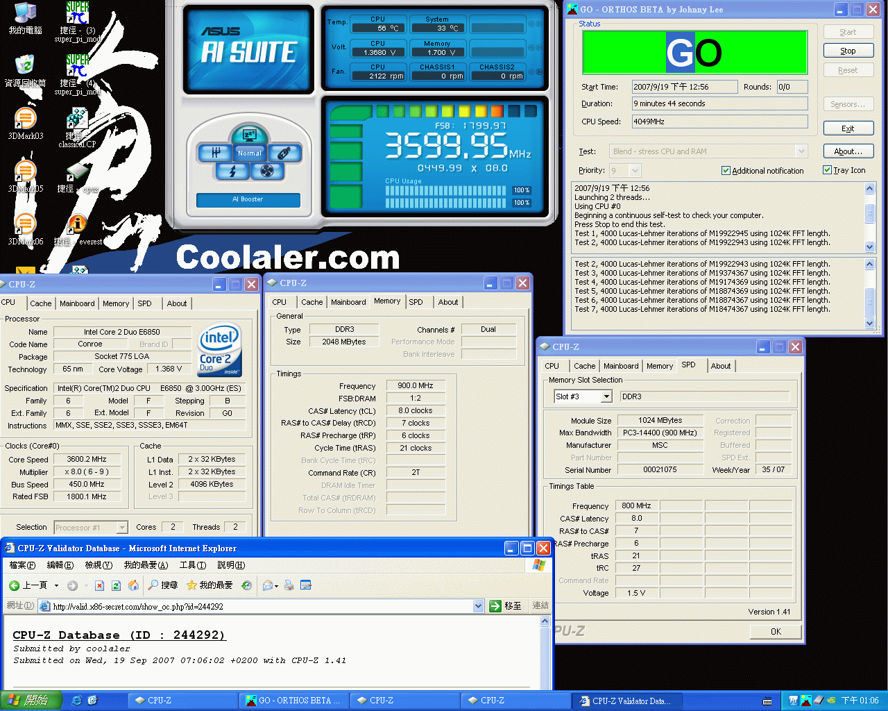Switch to Cache tab in Memory CPU-Z window

(x=311, y=302)
